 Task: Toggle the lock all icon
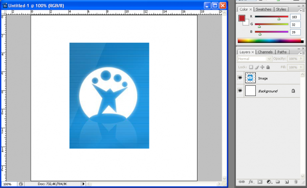(268, 67)
